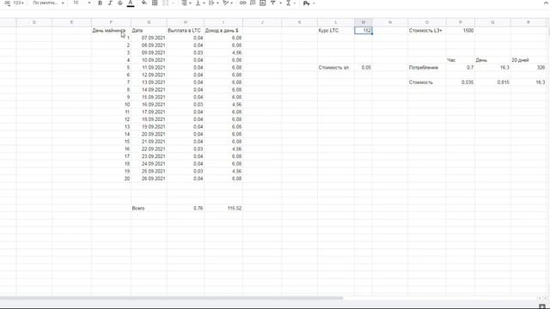Open the text wrapping menu

pos(213,3)
